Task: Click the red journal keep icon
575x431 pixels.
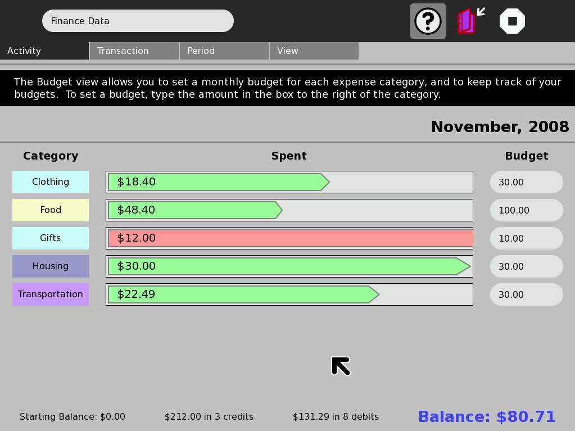Action: (467, 21)
